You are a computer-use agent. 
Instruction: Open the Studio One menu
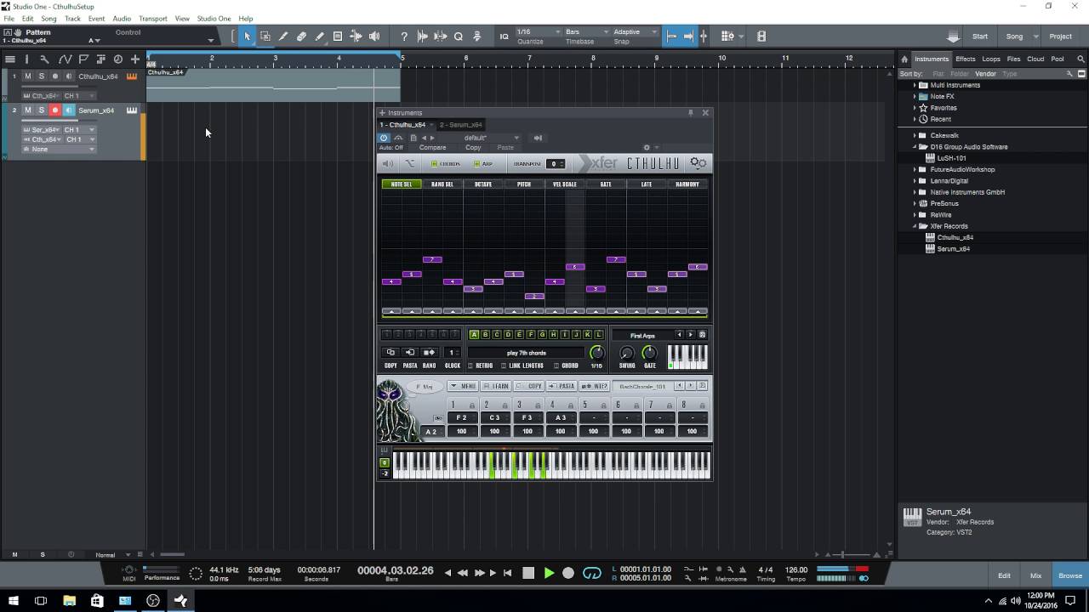tap(214, 19)
